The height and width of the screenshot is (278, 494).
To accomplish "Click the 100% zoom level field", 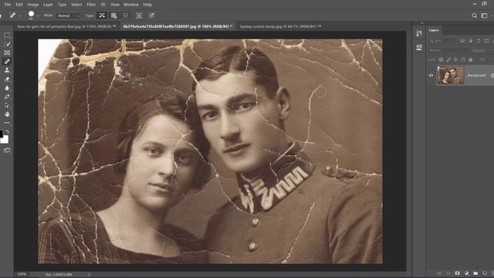I will [x=22, y=275].
